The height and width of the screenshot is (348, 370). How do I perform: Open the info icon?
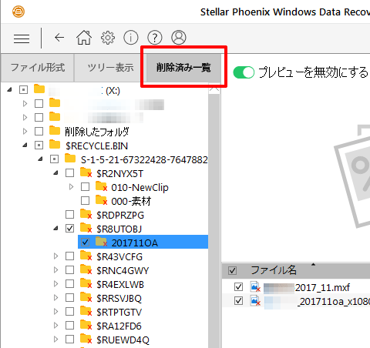tap(131, 38)
